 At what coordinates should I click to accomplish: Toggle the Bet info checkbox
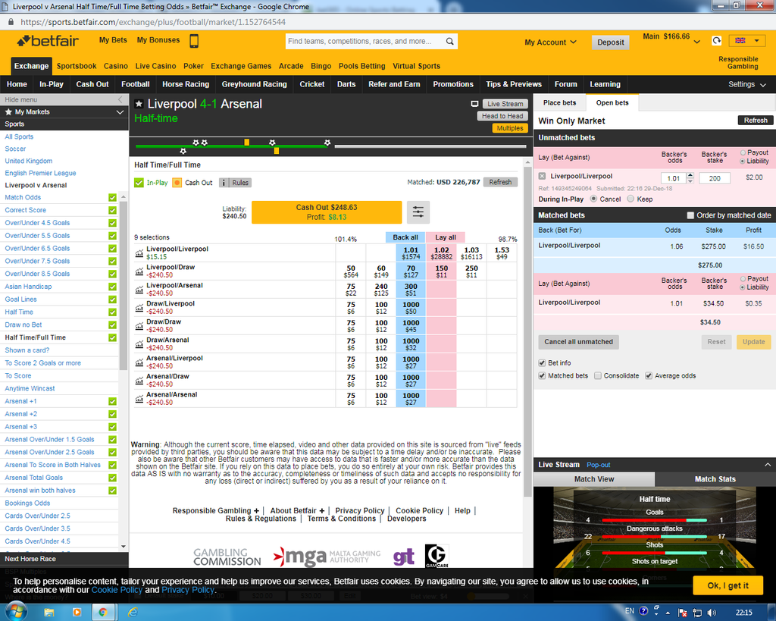coord(542,363)
